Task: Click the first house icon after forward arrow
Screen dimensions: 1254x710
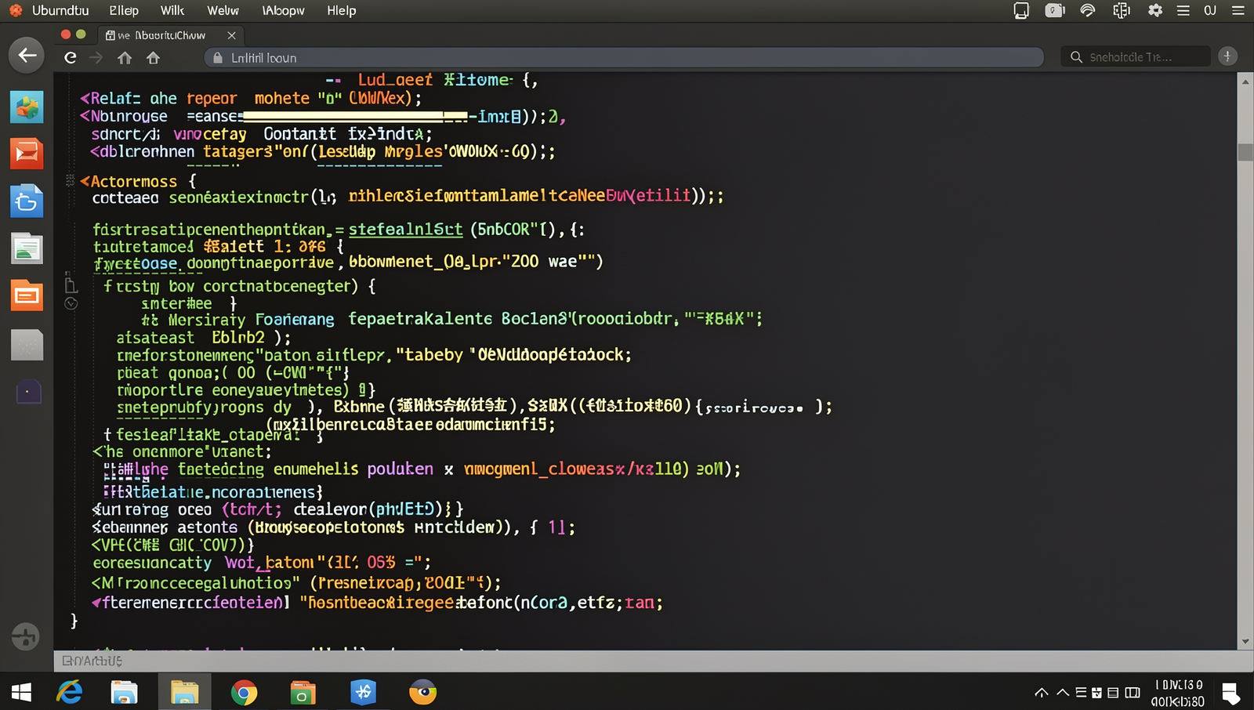Action: [125, 57]
